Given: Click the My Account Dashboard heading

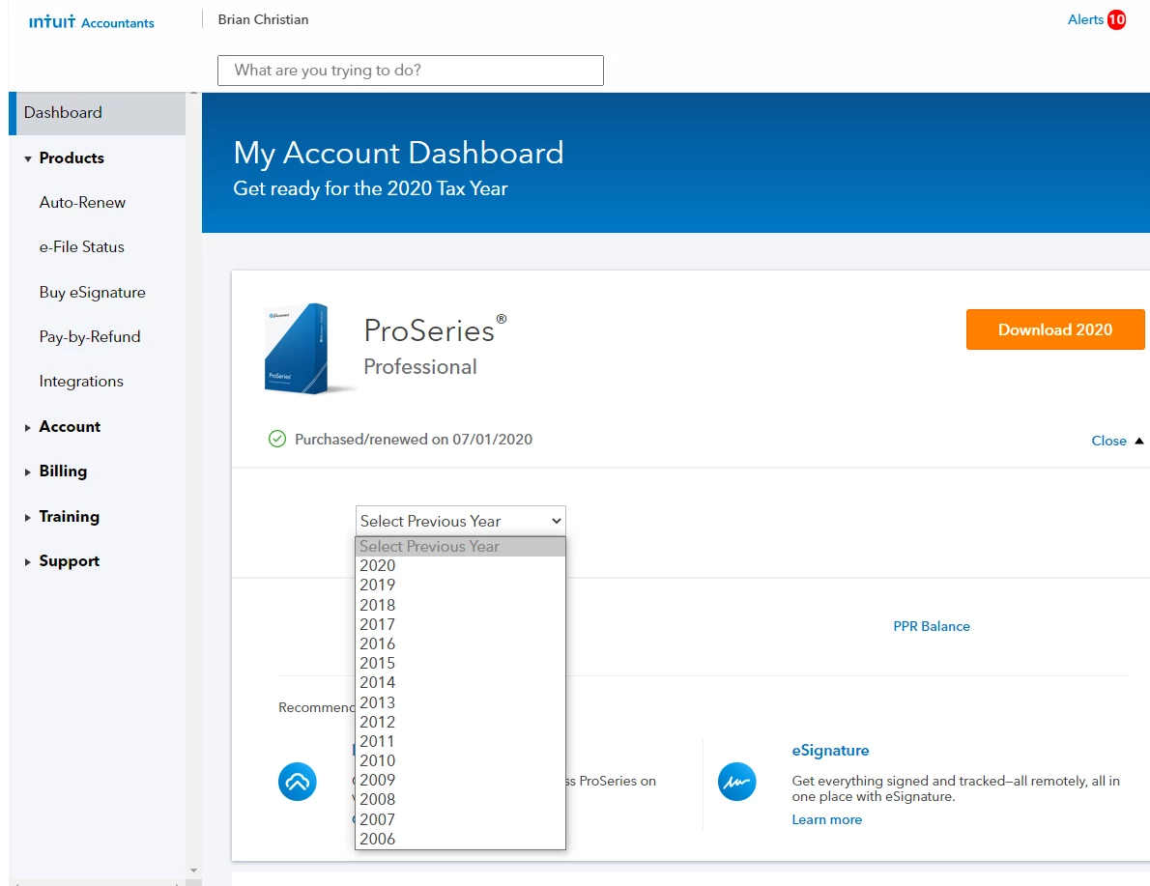Looking at the screenshot, I should (x=398, y=154).
